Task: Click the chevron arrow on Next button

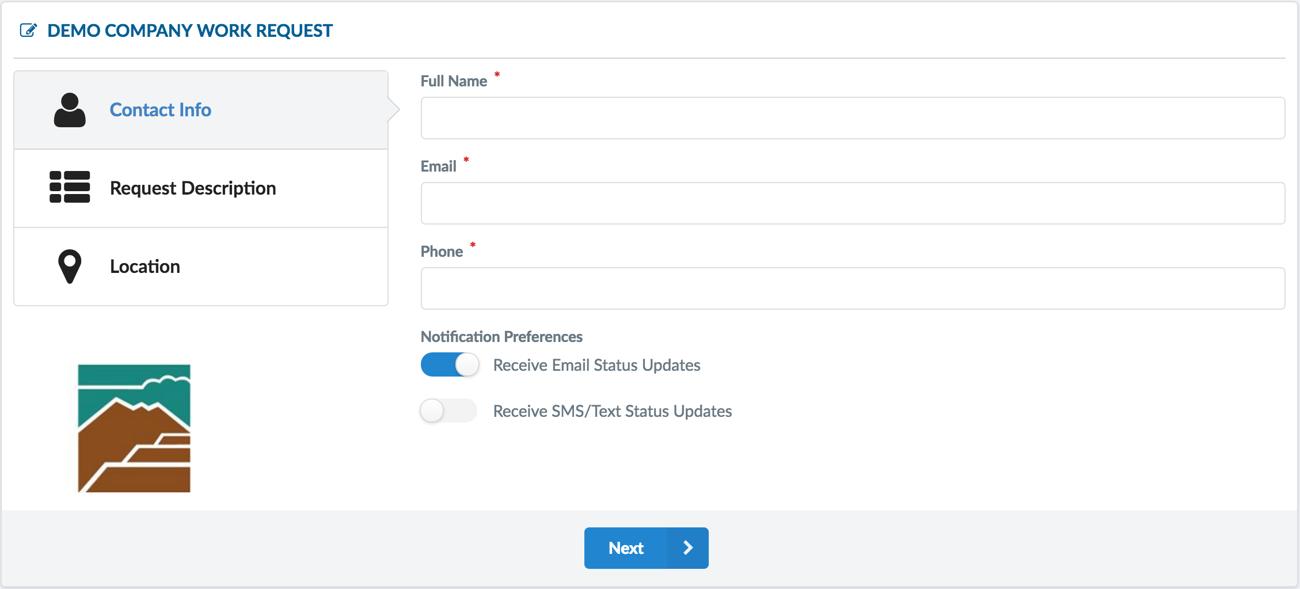Action: point(688,548)
